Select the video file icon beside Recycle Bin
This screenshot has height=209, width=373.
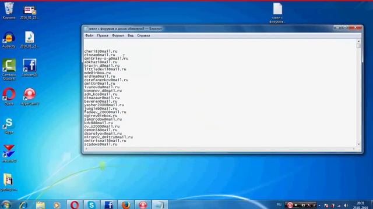pyautogui.click(x=30, y=12)
